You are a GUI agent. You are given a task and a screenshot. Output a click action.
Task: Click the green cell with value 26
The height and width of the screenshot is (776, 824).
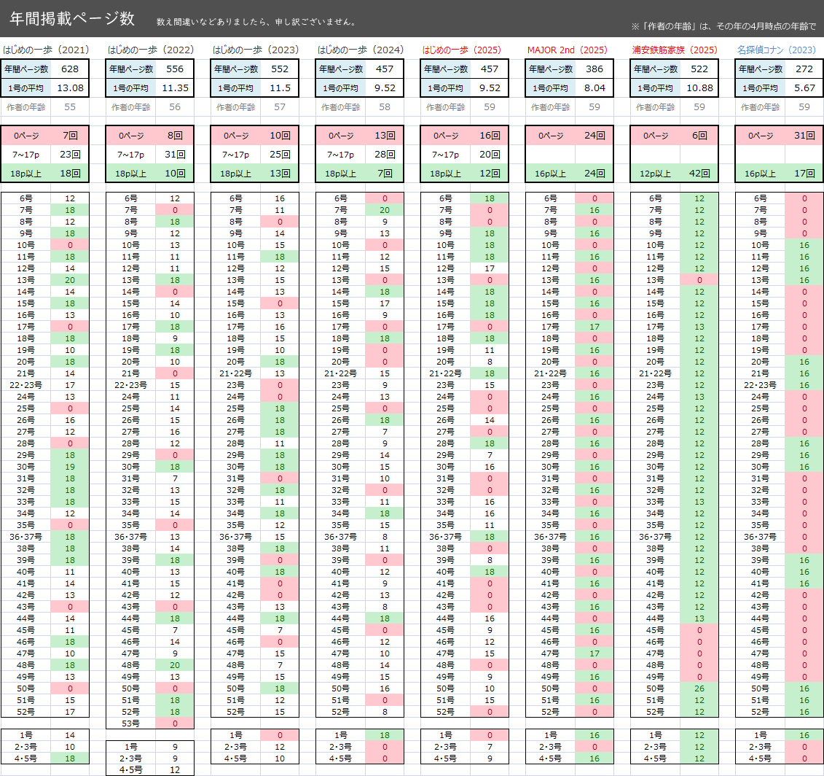[x=699, y=688]
